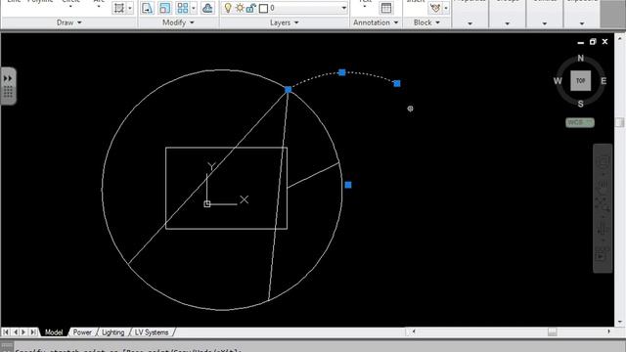The width and height of the screenshot is (626, 352).
Task: Expand the collapsed side palette arrows
Action: click(x=8, y=78)
